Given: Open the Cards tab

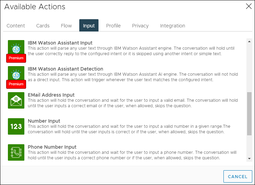Looking at the screenshot, I should [43, 26].
